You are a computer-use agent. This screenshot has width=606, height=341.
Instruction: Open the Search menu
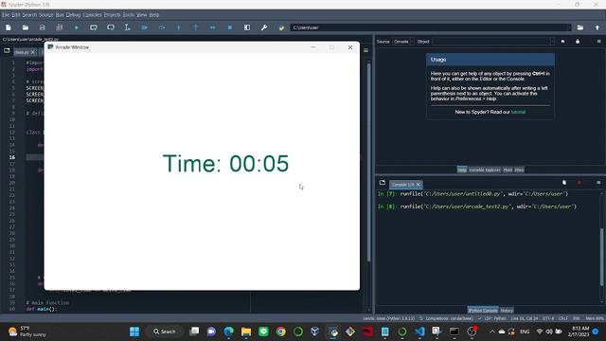click(x=29, y=15)
